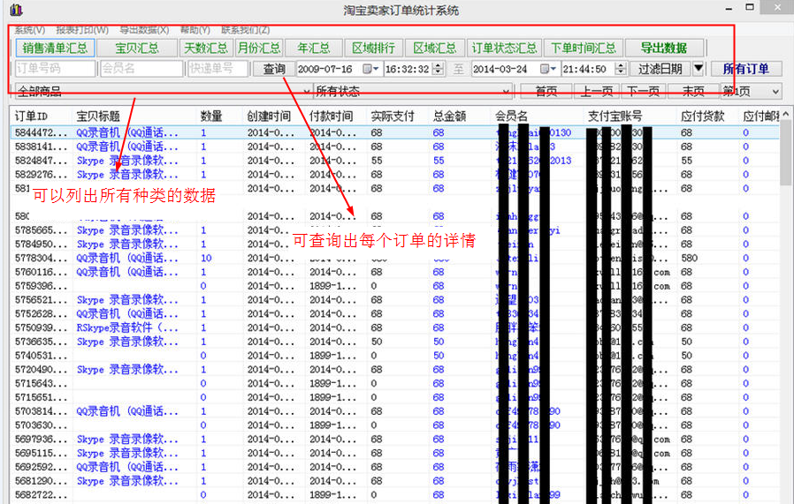Select order row 5760116...
Viewport: 794px width, 504px height.
tap(395, 272)
